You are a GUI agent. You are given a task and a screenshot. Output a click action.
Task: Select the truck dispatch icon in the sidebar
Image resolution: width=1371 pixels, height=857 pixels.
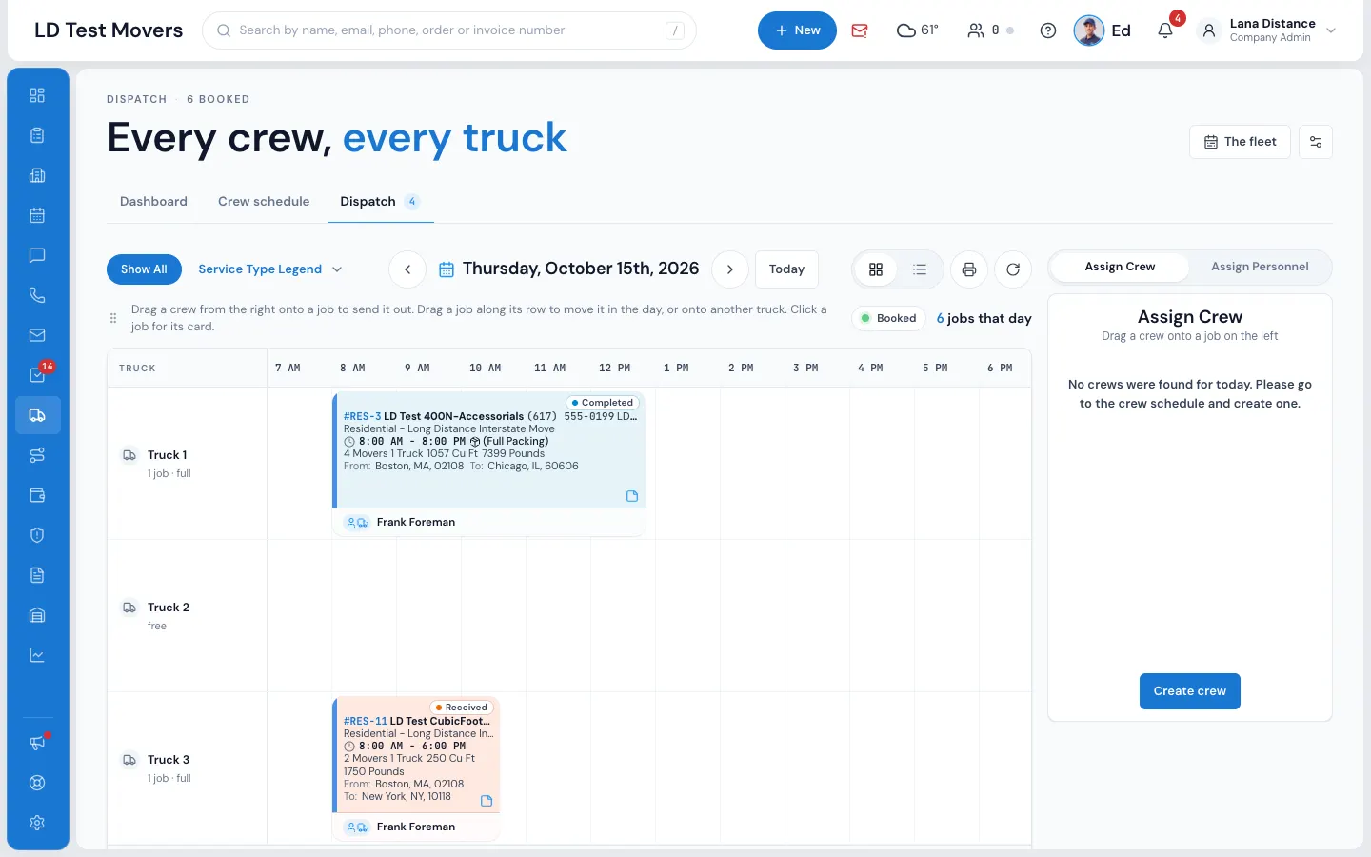click(x=37, y=415)
